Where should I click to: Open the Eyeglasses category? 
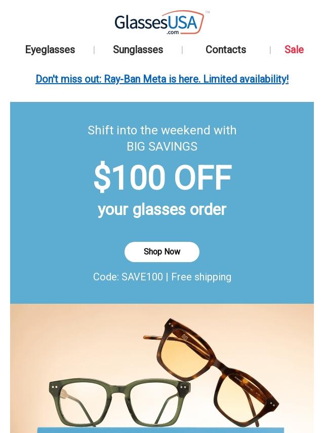(x=50, y=50)
